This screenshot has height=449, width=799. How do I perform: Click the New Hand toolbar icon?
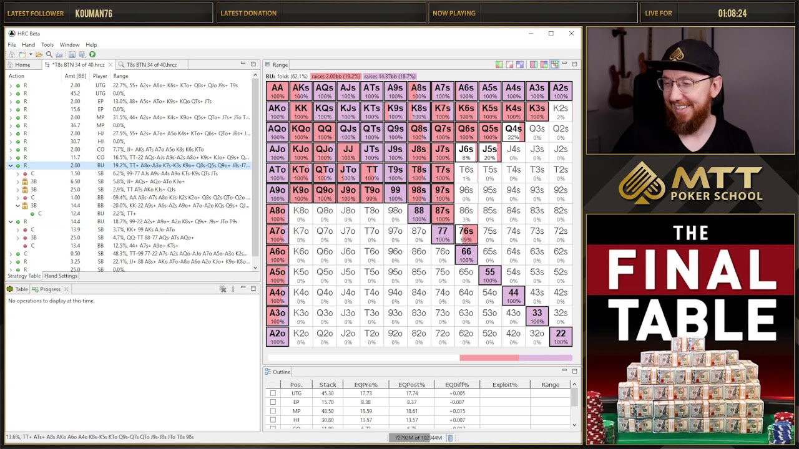22,54
